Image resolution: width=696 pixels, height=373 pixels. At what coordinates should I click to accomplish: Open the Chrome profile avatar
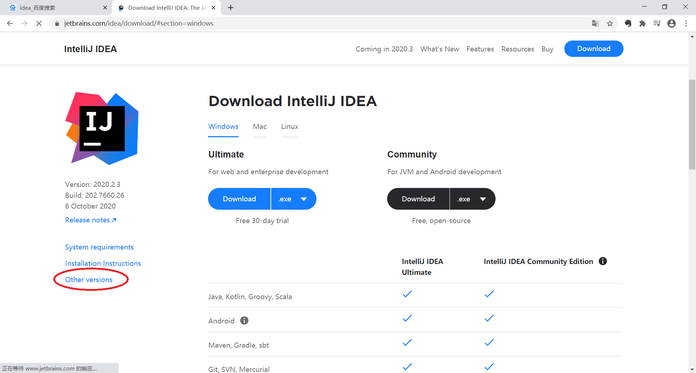tap(672, 24)
